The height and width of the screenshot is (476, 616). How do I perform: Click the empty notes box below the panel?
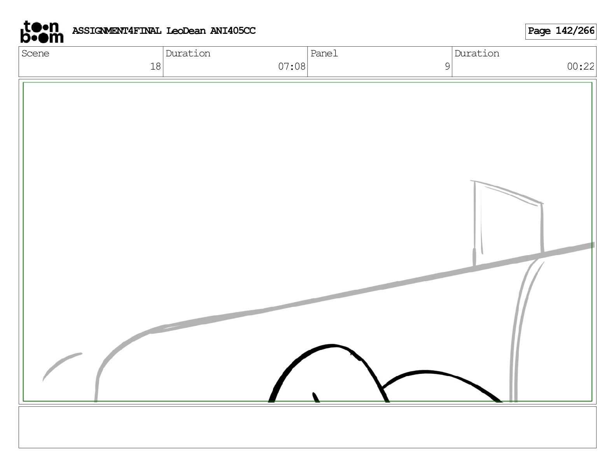tap(307, 427)
